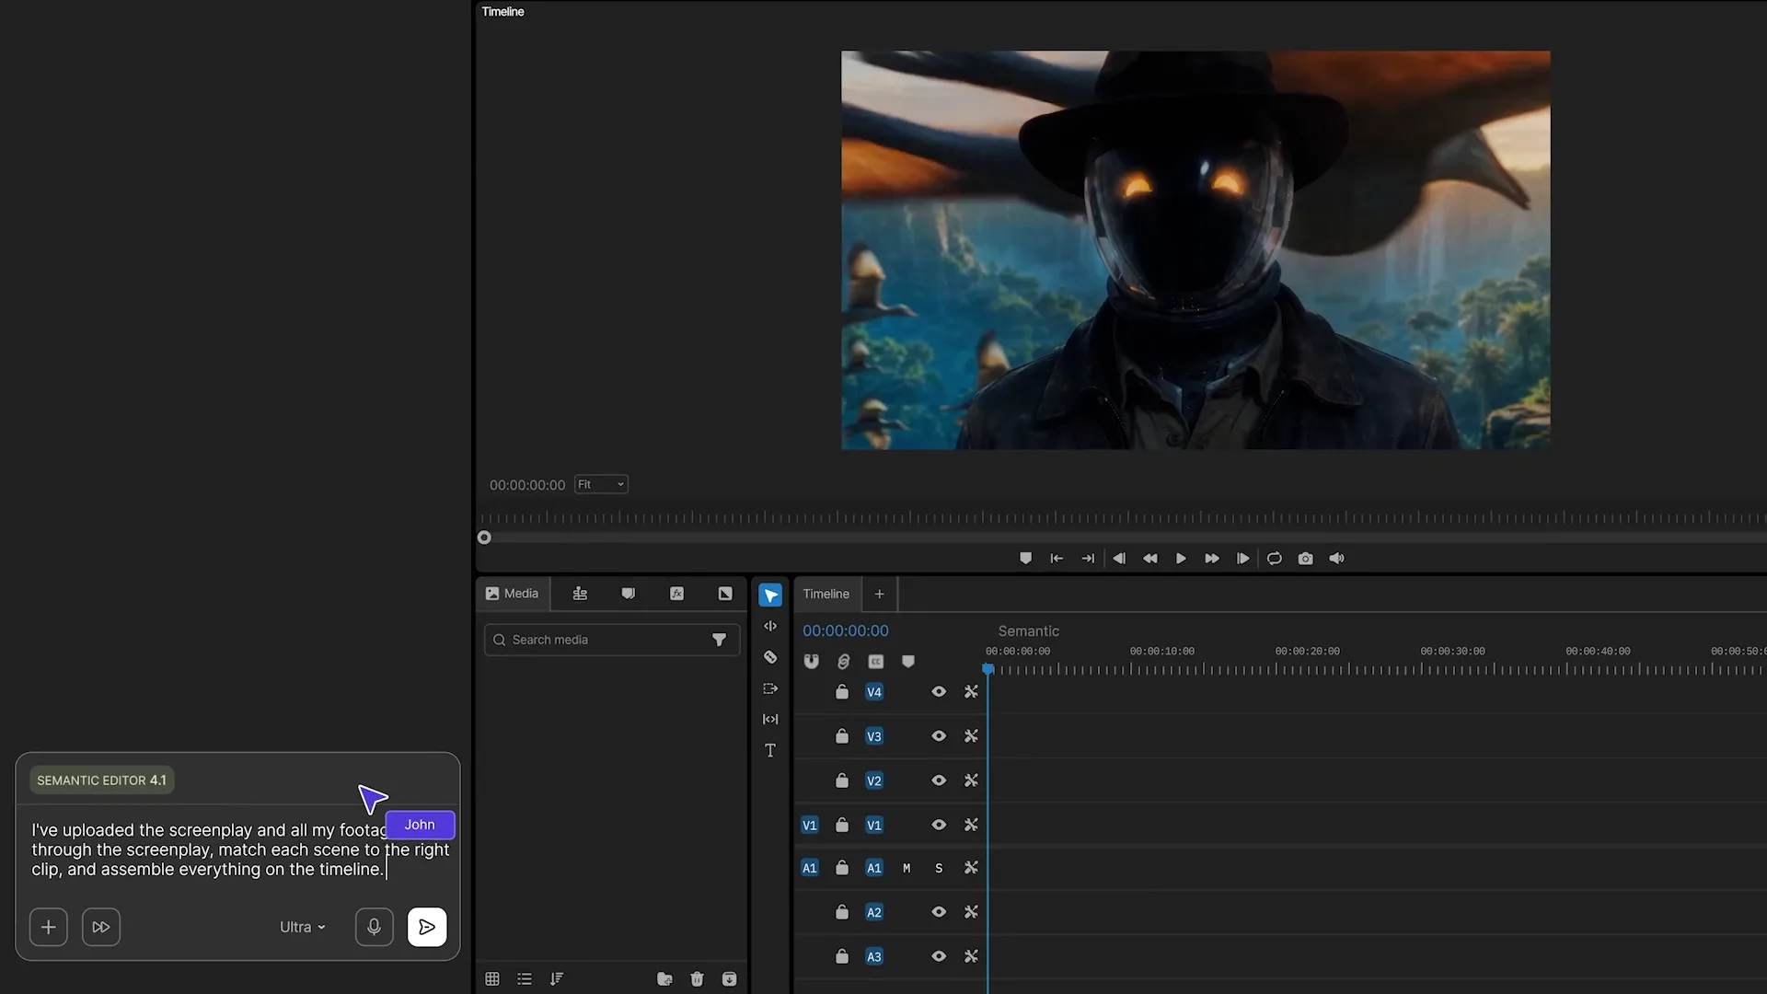Toggle linked selection icon
Image resolution: width=1767 pixels, height=994 pixels.
click(x=843, y=662)
